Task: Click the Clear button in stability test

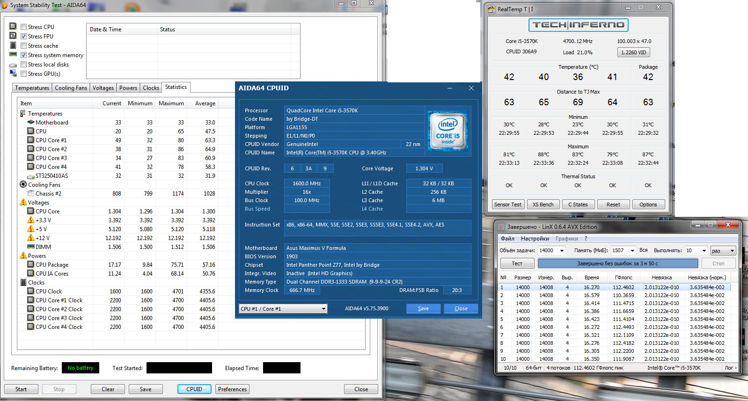Action: pos(108,389)
